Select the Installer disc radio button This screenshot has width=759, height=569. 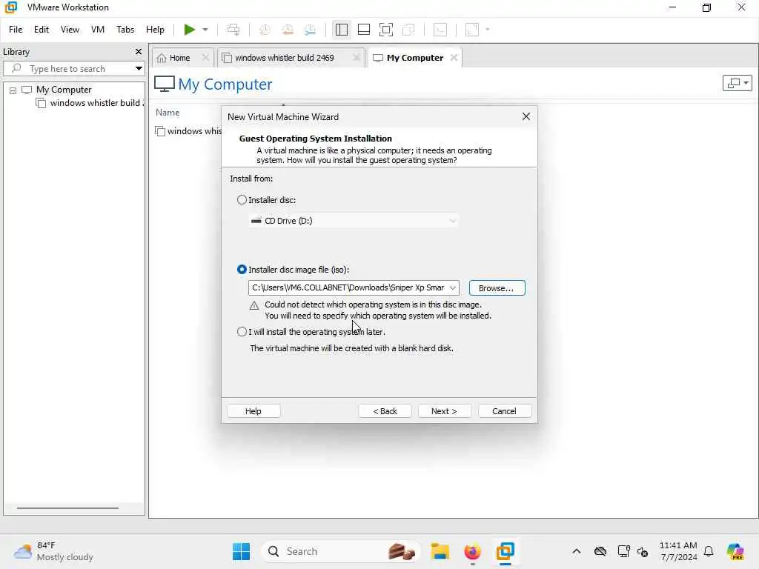point(242,200)
